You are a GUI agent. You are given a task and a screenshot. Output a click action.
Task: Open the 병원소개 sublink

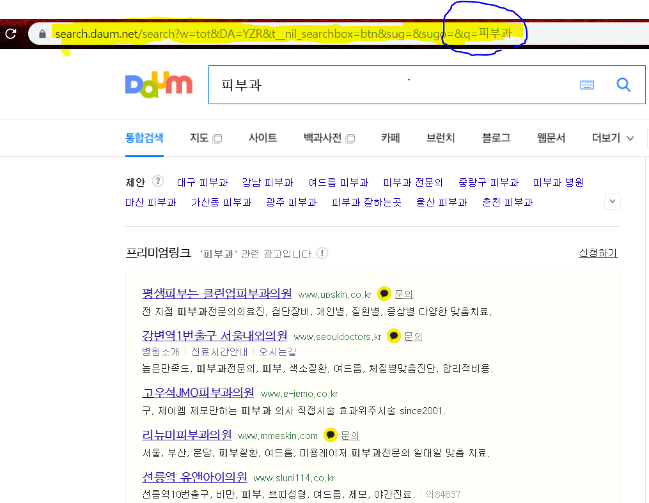pyautogui.click(x=160, y=352)
